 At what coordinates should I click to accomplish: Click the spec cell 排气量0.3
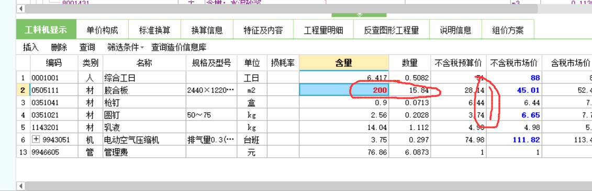[212, 140]
